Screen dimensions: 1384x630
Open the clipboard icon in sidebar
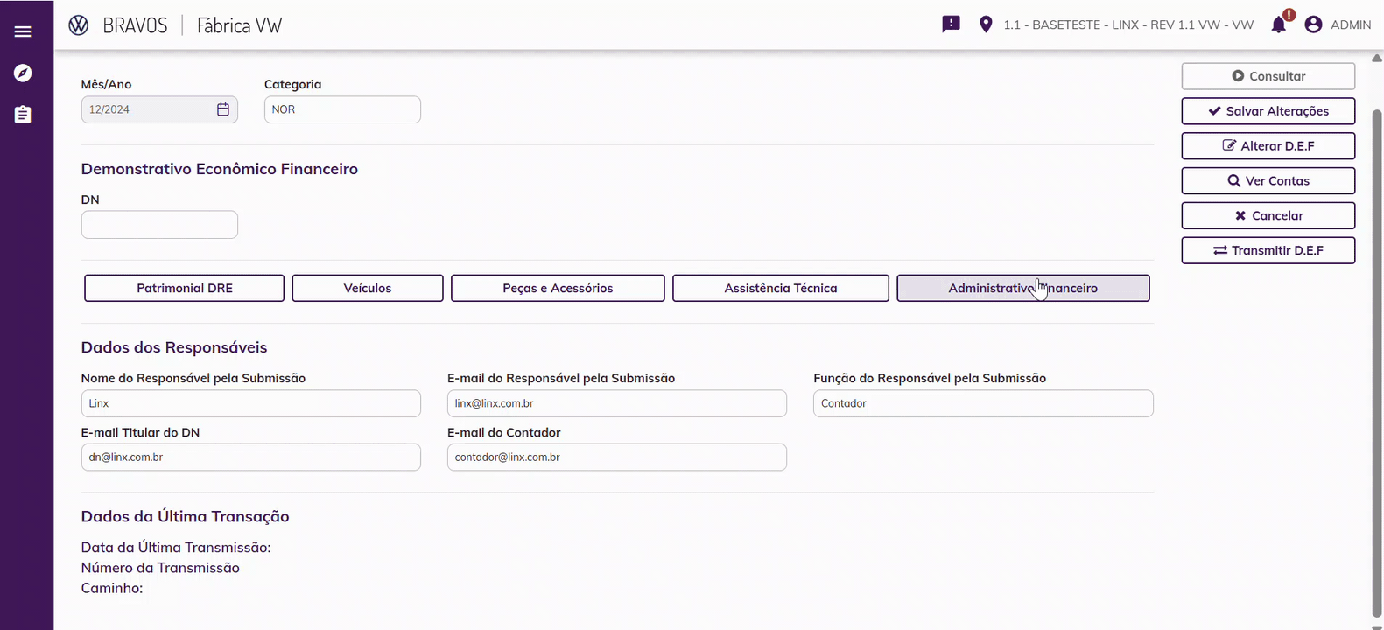23,115
